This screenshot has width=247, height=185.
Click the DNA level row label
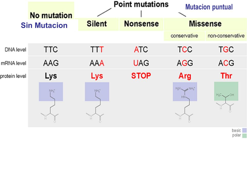click(15, 50)
